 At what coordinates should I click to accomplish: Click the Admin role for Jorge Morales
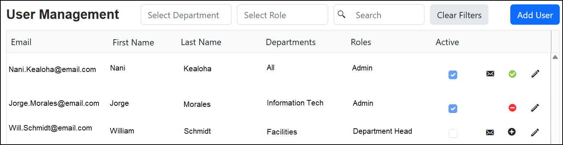(363, 103)
